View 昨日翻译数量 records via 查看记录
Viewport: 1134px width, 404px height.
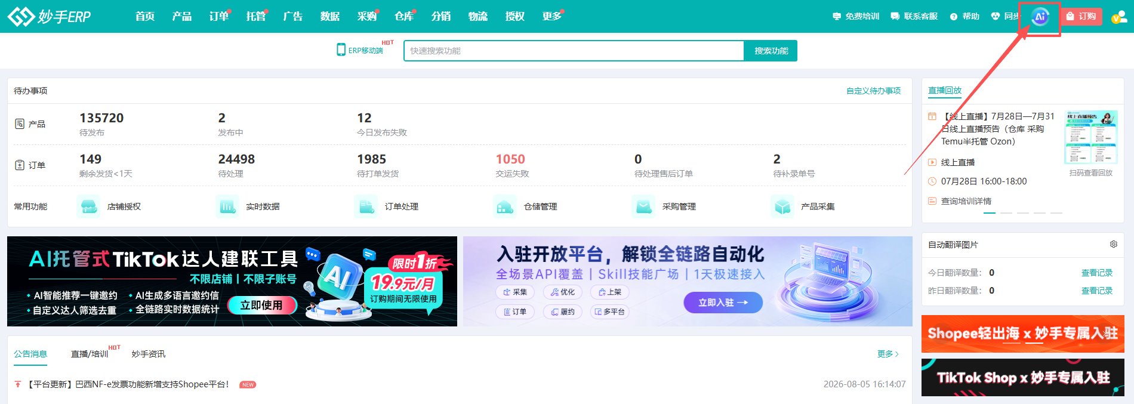pos(1097,291)
